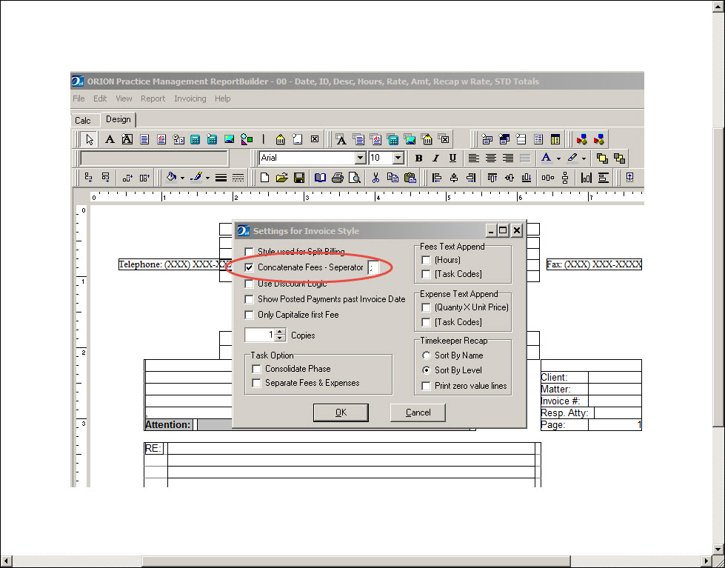Open the View menu
This screenshot has height=568, width=725.
click(x=124, y=98)
